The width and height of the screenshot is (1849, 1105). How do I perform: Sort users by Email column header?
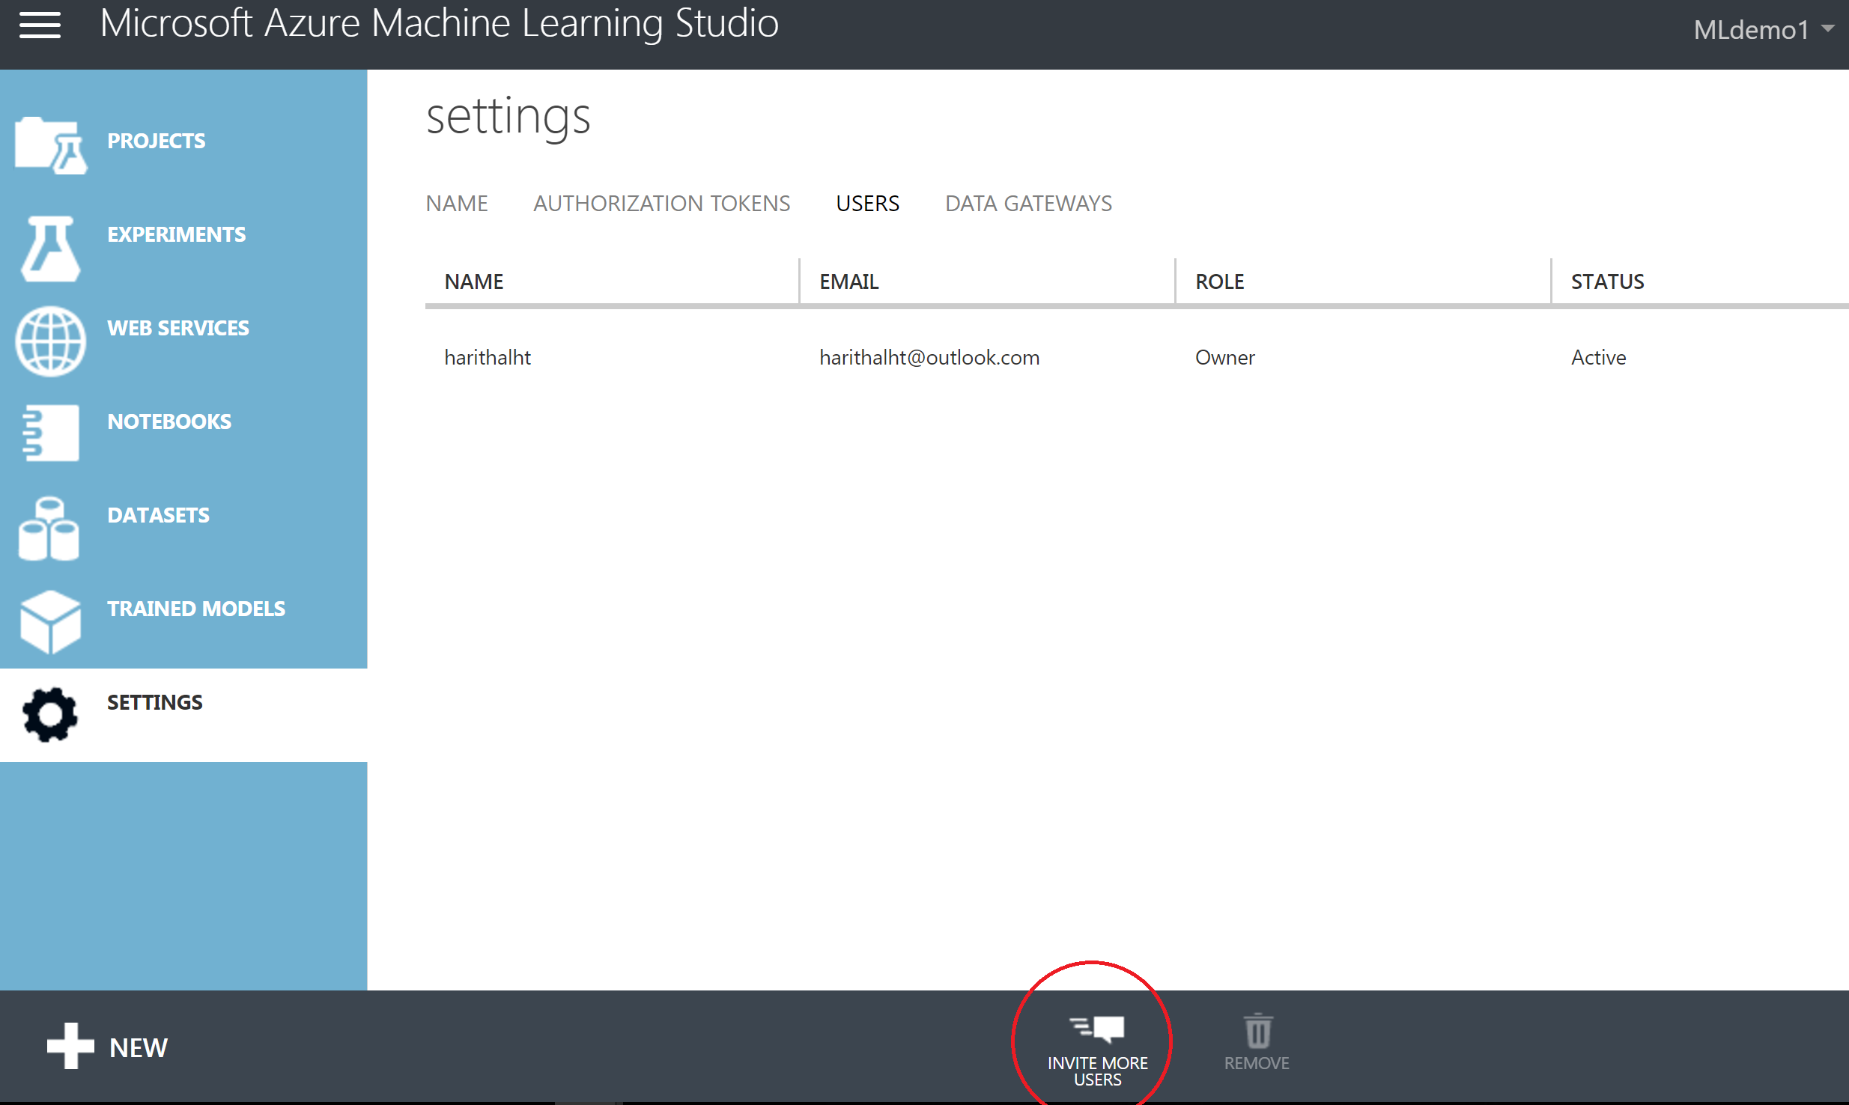tap(848, 282)
